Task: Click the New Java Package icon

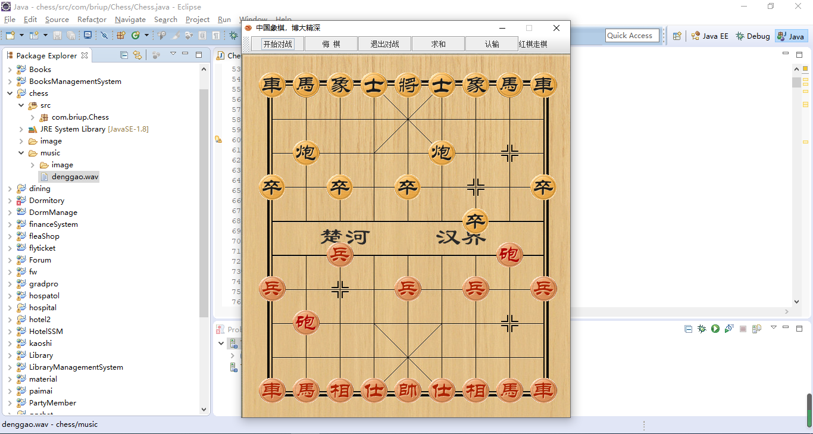Action: point(121,36)
